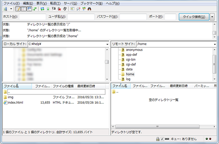Image resolution: width=219 pixels, height=144 pixels.
Task: Click the data folder question-mark icon
Action: click(x=123, y=69)
